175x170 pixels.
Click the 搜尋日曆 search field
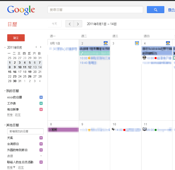tap(95, 9)
